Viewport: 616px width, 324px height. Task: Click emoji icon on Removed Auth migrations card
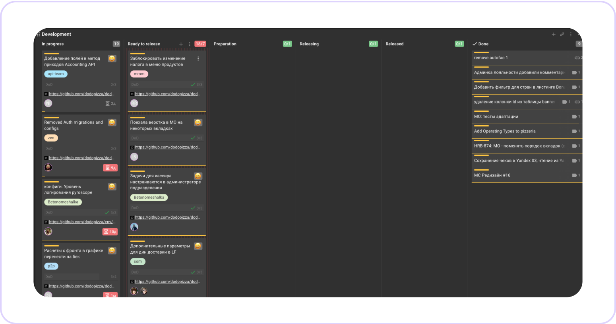point(112,122)
